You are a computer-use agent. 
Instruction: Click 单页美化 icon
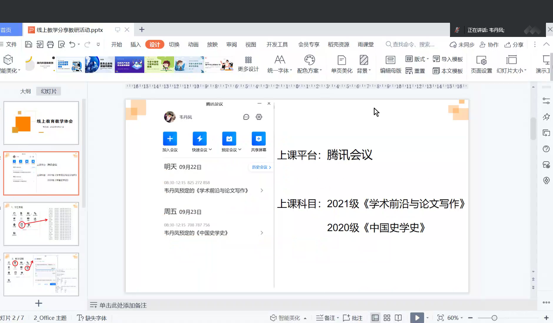342,60
